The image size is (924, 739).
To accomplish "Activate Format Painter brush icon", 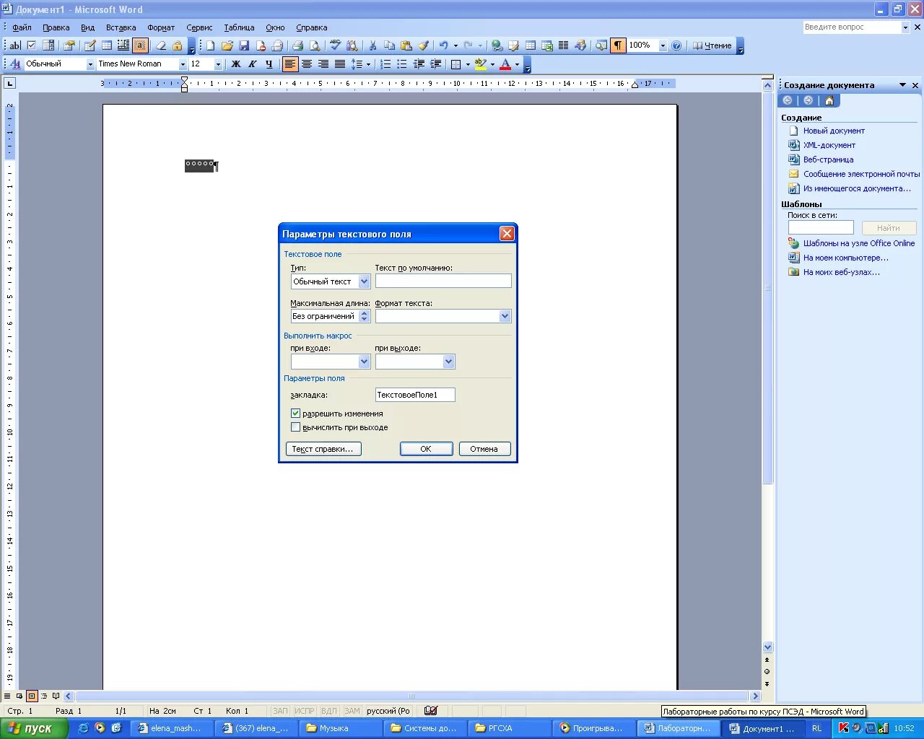I will click(x=424, y=45).
